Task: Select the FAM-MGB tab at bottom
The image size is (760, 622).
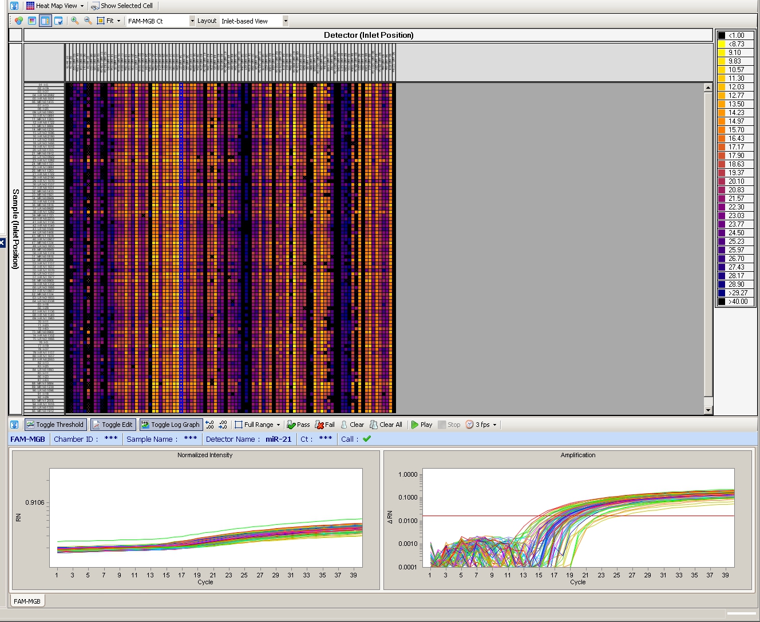Action: tap(27, 601)
